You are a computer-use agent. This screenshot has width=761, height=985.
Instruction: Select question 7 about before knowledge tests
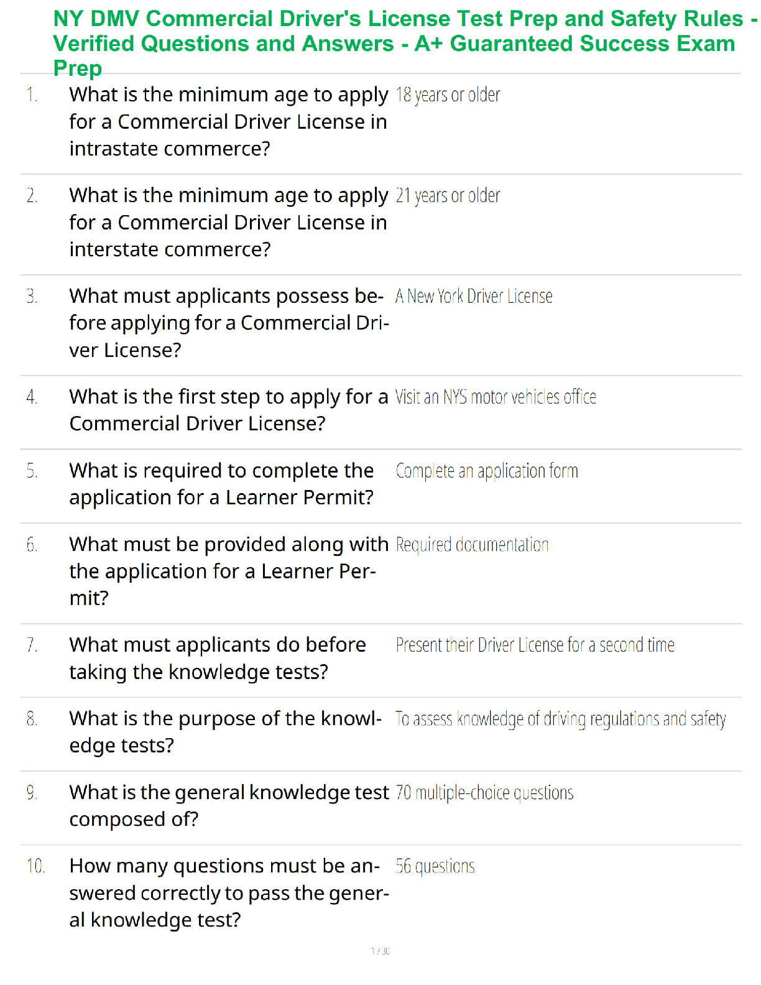218,659
